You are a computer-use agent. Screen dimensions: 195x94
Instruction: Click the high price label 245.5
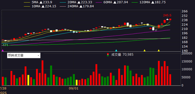(x=167, y=15)
